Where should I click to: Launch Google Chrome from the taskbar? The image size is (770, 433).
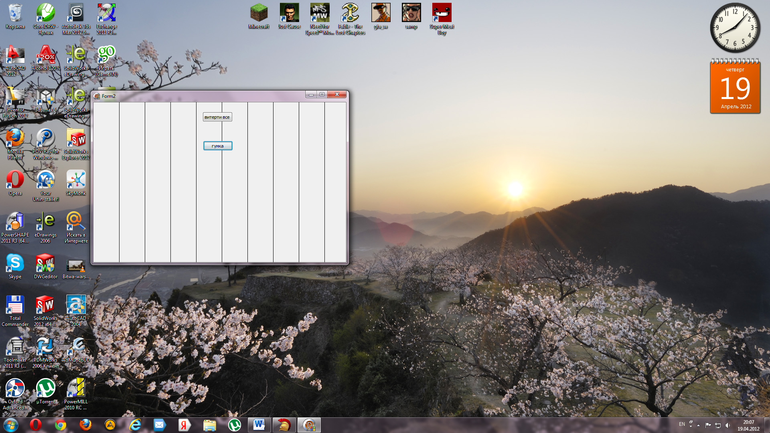coord(61,425)
